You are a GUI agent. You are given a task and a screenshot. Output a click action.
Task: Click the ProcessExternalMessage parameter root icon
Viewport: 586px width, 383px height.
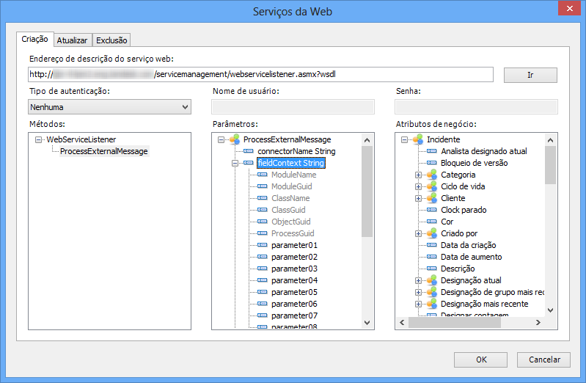235,139
